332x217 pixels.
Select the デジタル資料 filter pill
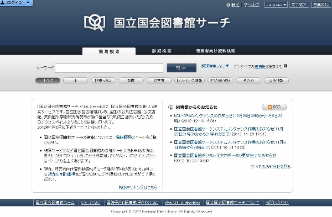(220, 81)
